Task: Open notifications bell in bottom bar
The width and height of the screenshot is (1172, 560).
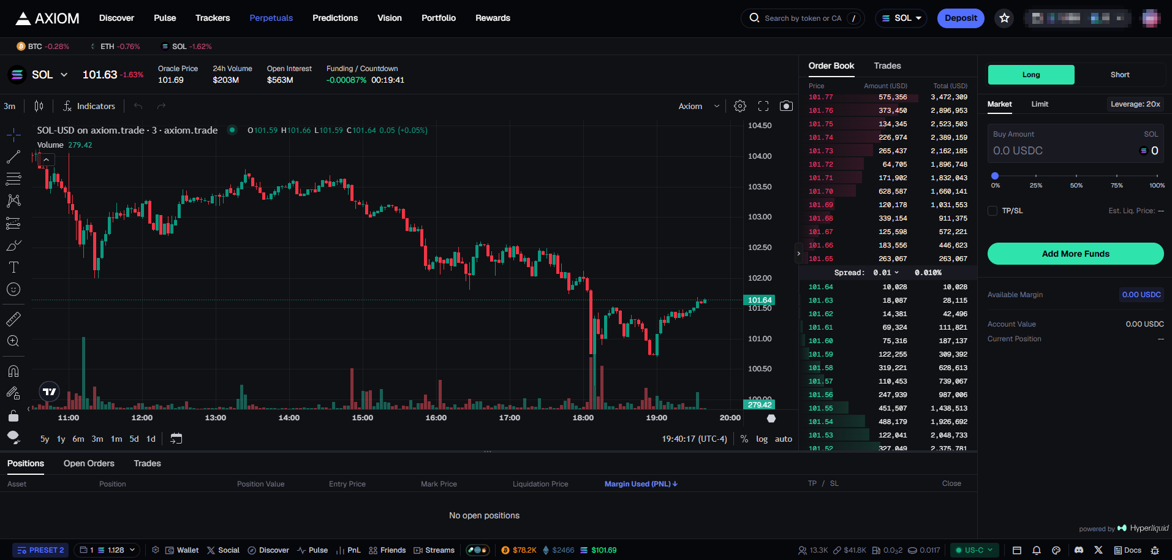Action: (x=1037, y=550)
